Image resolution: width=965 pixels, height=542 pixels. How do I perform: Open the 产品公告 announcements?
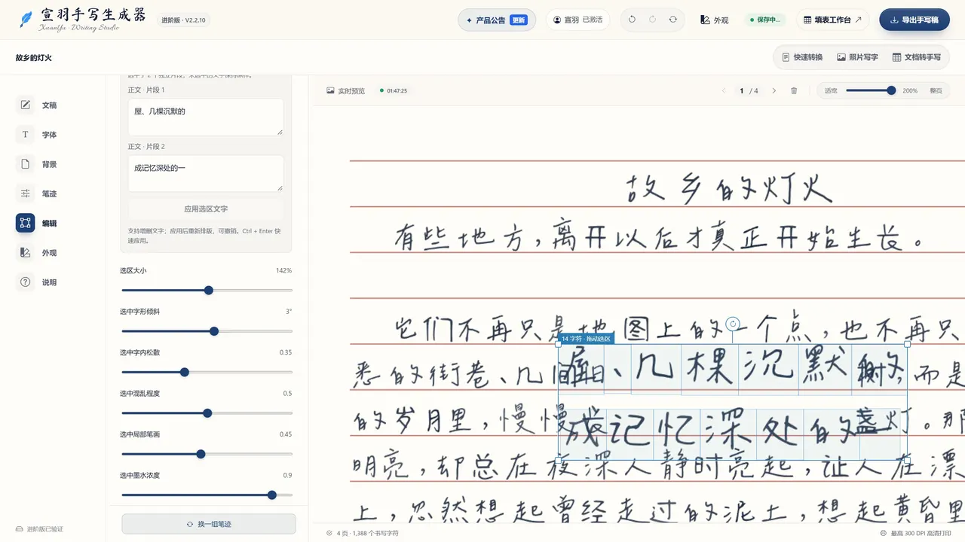497,20
